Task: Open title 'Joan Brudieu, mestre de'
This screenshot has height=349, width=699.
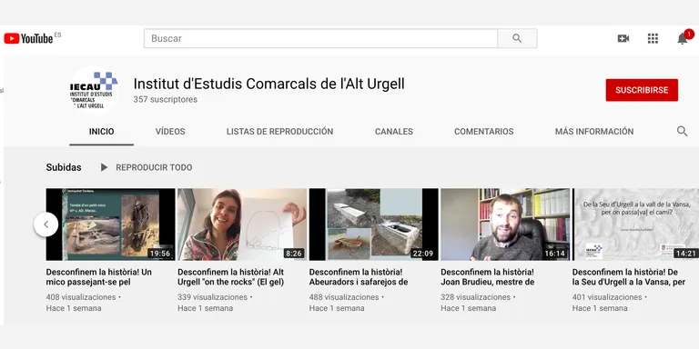Action: coord(488,277)
